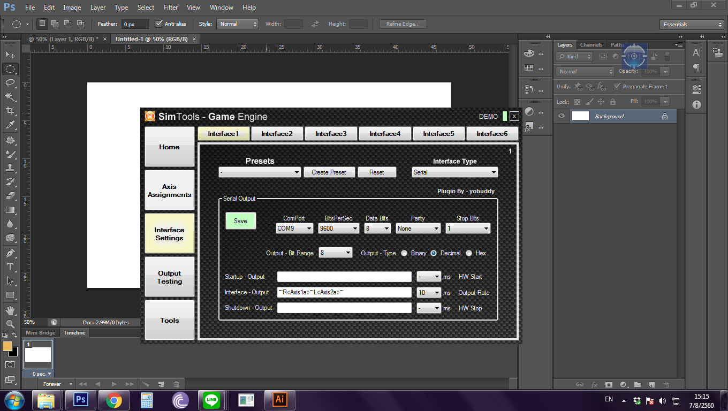
Task: Switch to the Interface2 tab
Action: 277,134
